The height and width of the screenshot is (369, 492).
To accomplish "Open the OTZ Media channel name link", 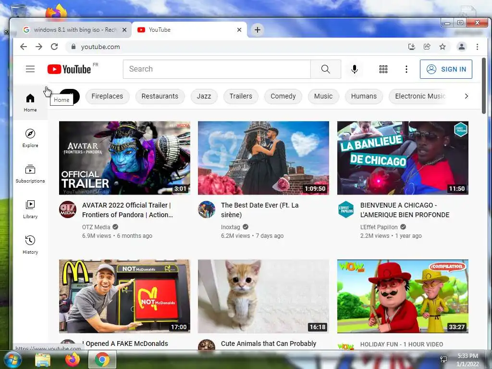I will [x=96, y=227].
